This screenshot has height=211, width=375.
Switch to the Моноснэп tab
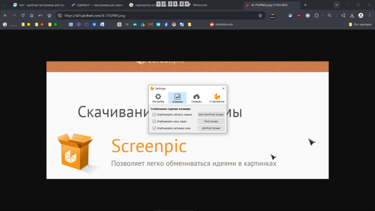[x=200, y=5]
